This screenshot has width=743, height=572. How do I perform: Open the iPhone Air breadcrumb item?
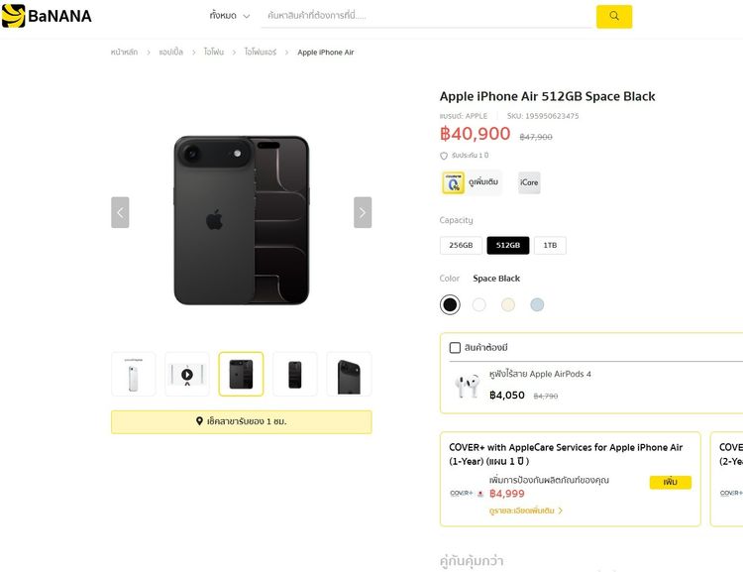pyautogui.click(x=262, y=53)
